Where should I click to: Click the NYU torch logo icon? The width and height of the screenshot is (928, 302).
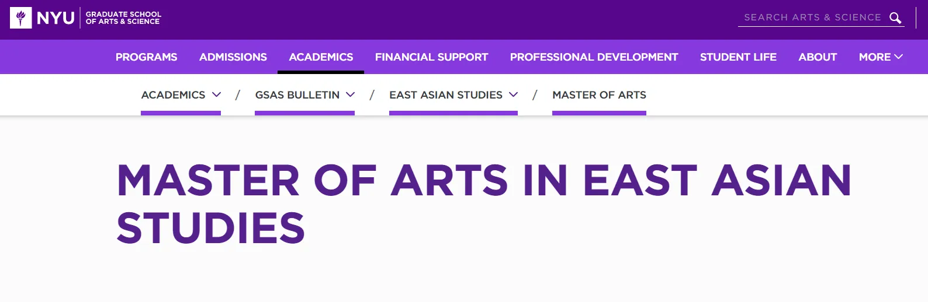[x=21, y=18]
